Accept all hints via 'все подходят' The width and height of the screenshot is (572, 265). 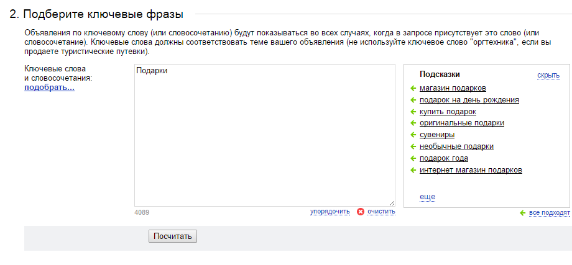click(x=550, y=213)
